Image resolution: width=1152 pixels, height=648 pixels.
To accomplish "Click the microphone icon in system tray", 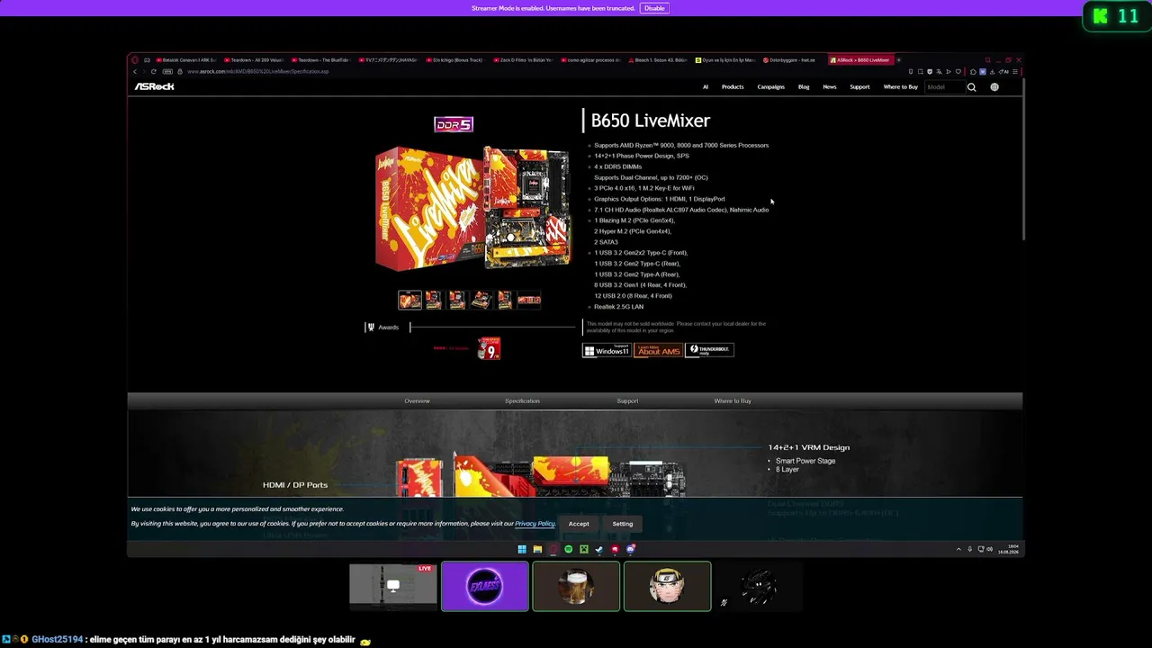I will click(969, 549).
